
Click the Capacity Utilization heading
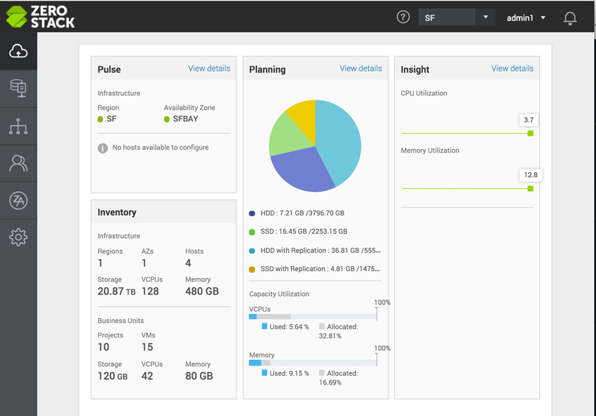pyautogui.click(x=279, y=293)
